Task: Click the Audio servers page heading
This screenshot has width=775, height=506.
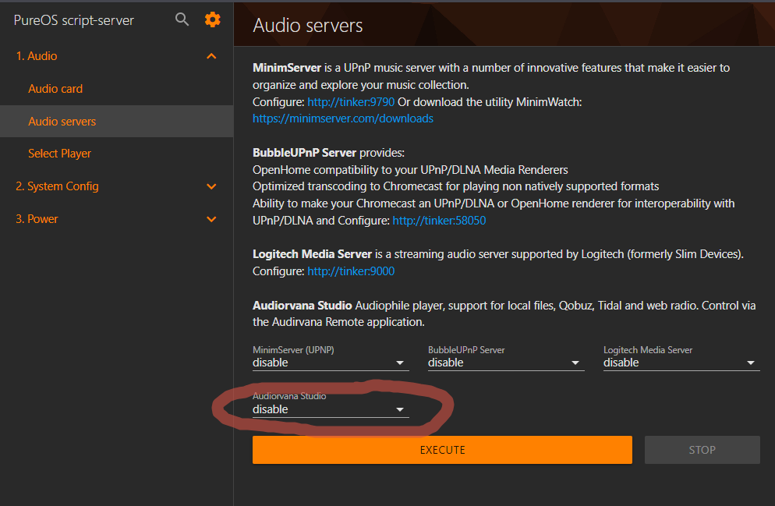Action: click(x=308, y=26)
